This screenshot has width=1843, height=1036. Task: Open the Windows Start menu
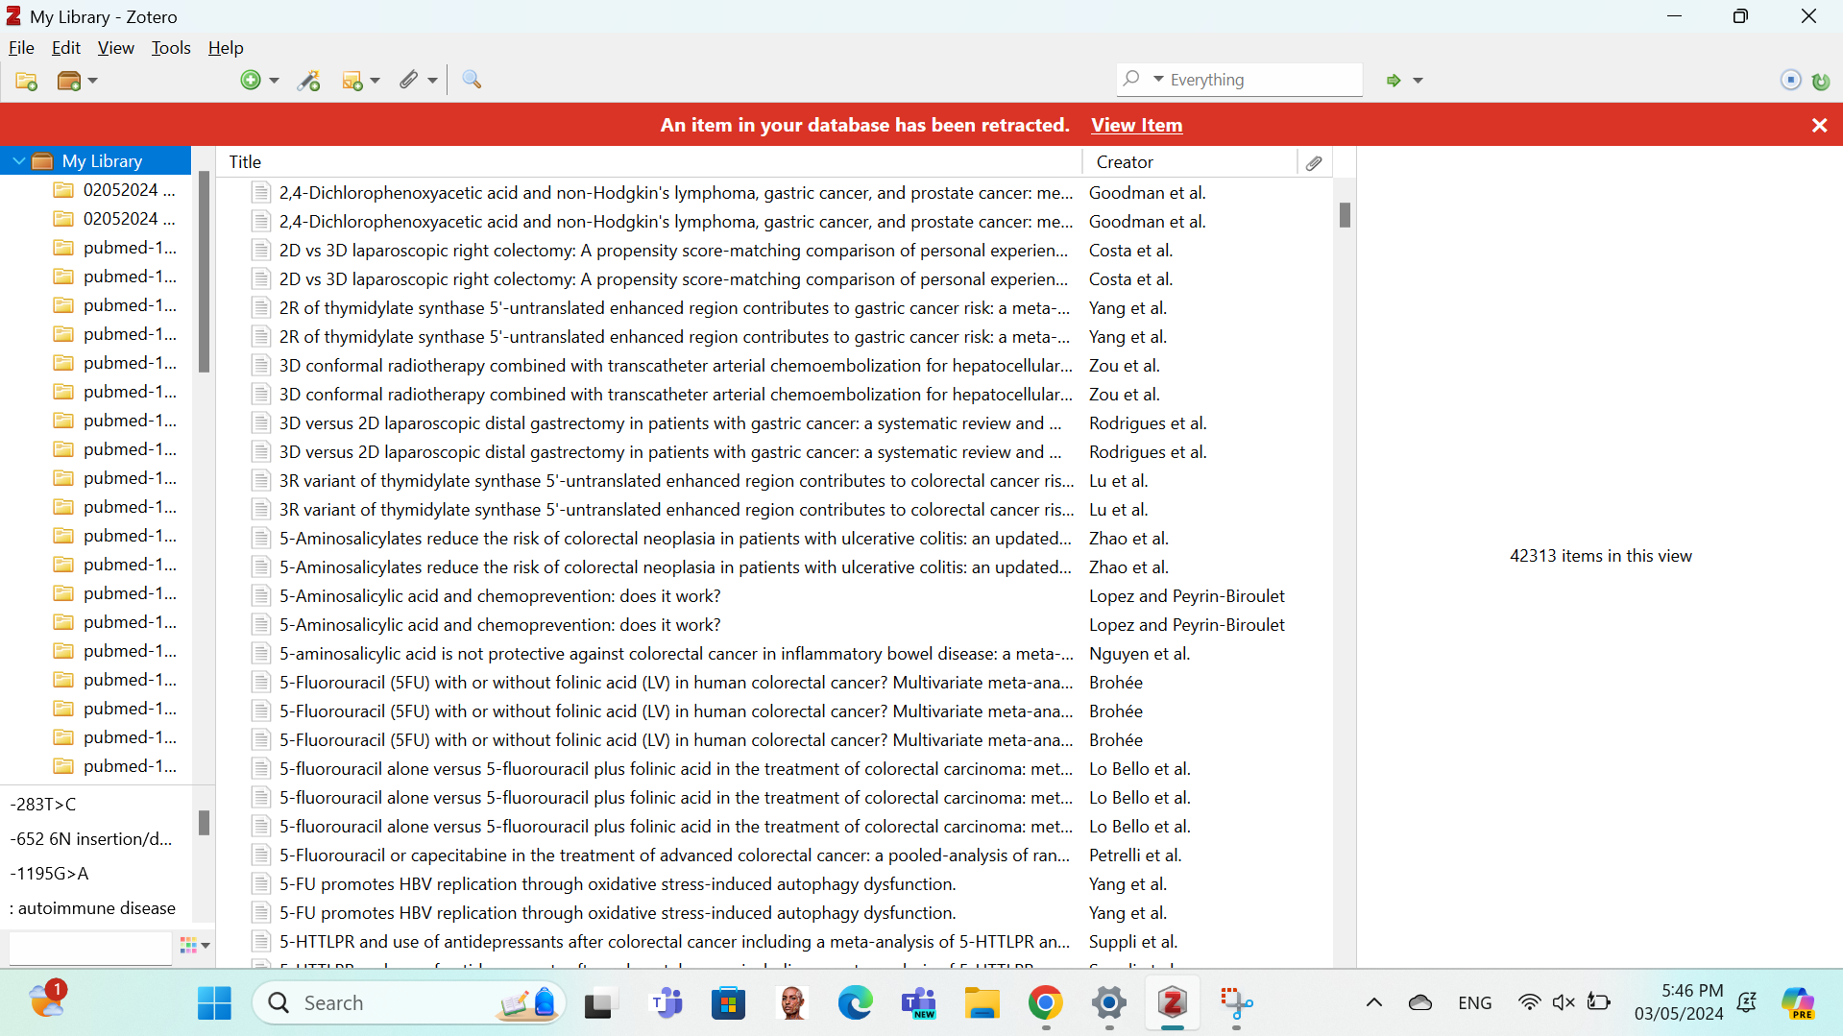coord(214,1003)
